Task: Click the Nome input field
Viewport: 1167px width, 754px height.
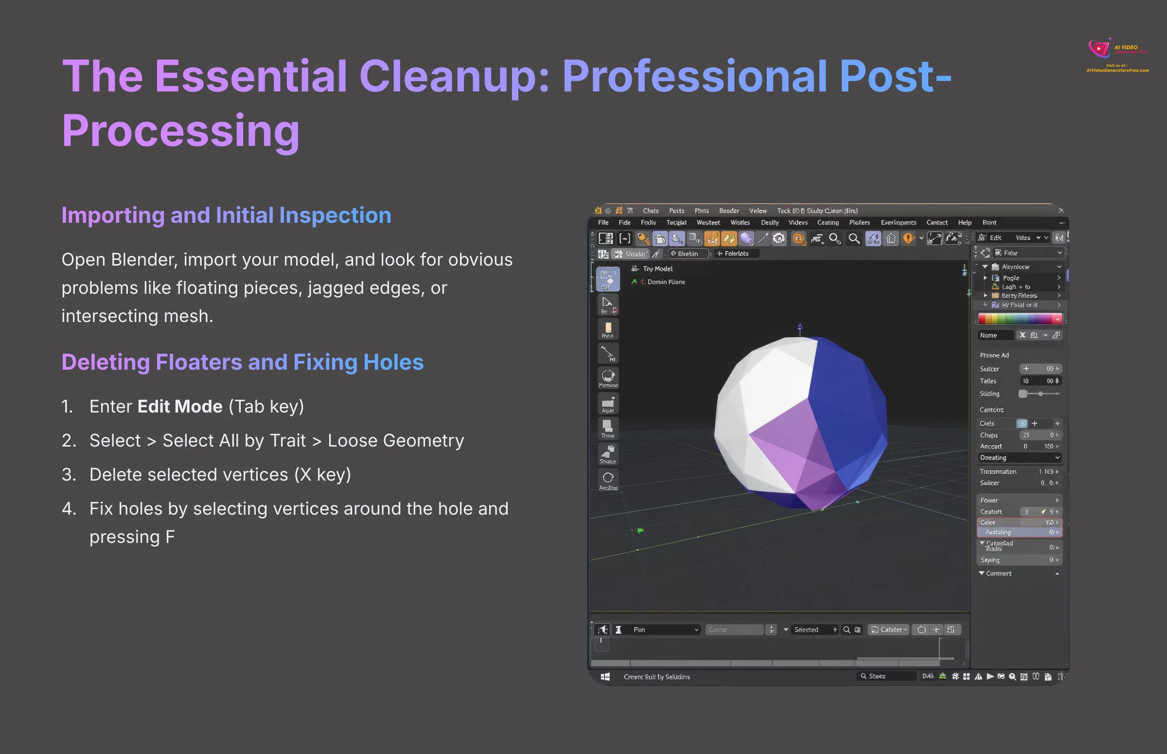Action: point(995,335)
